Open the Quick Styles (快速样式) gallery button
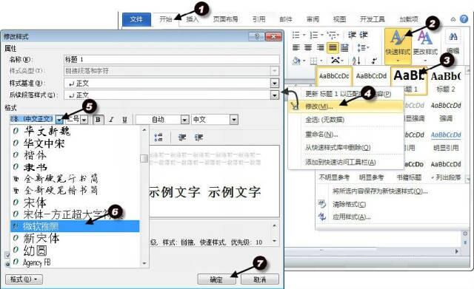 tap(398, 46)
